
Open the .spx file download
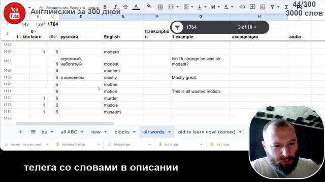pyautogui.click(x=122, y=145)
